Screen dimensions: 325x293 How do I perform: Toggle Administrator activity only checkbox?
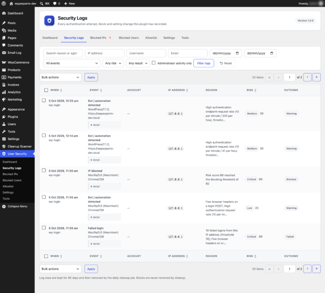tap(154, 63)
